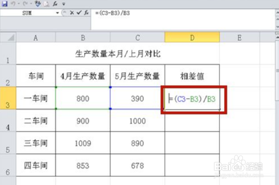Click the fx icon in quick access toolbar
Screen dimensions: 279x185
55,4
